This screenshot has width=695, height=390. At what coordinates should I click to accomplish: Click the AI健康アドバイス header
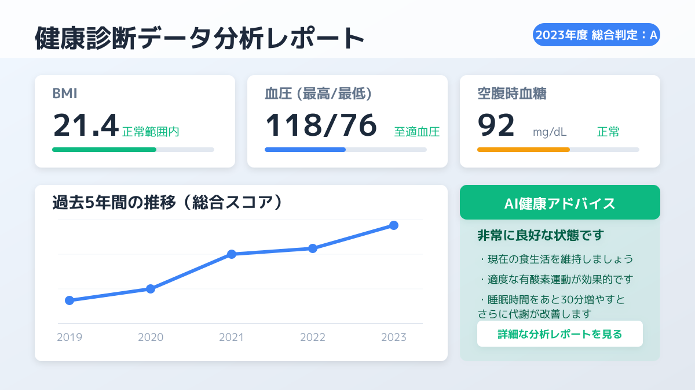point(559,203)
